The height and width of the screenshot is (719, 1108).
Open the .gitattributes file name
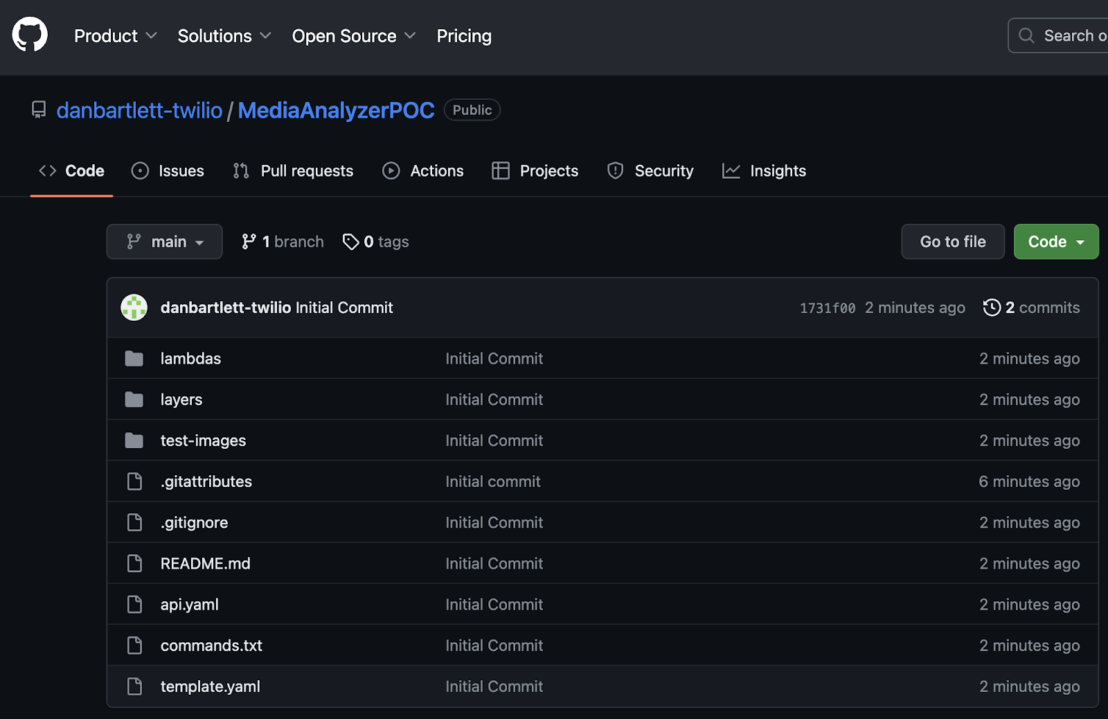(206, 481)
